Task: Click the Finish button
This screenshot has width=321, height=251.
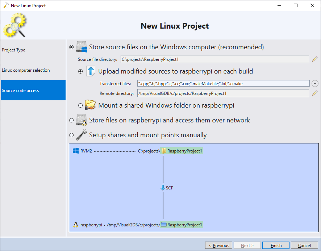Action: tap(276, 245)
